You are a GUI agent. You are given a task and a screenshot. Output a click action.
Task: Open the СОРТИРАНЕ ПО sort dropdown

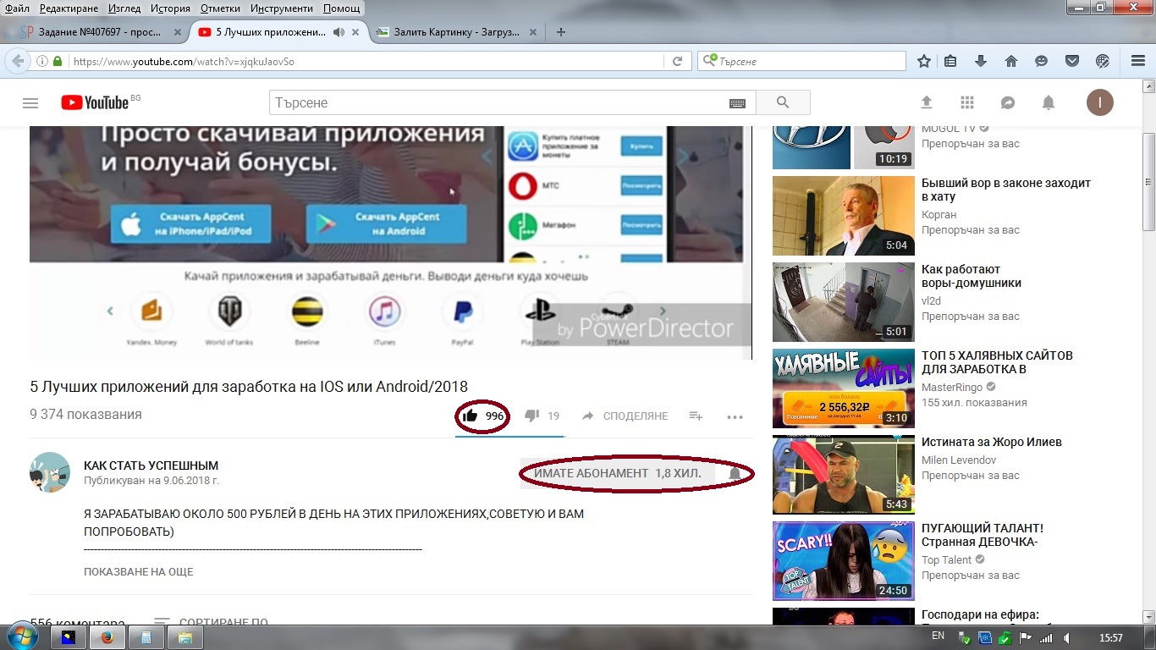click(x=212, y=622)
